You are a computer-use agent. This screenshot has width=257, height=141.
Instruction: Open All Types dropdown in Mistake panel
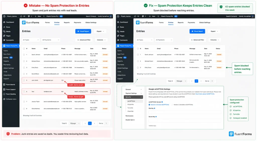point(31,40)
